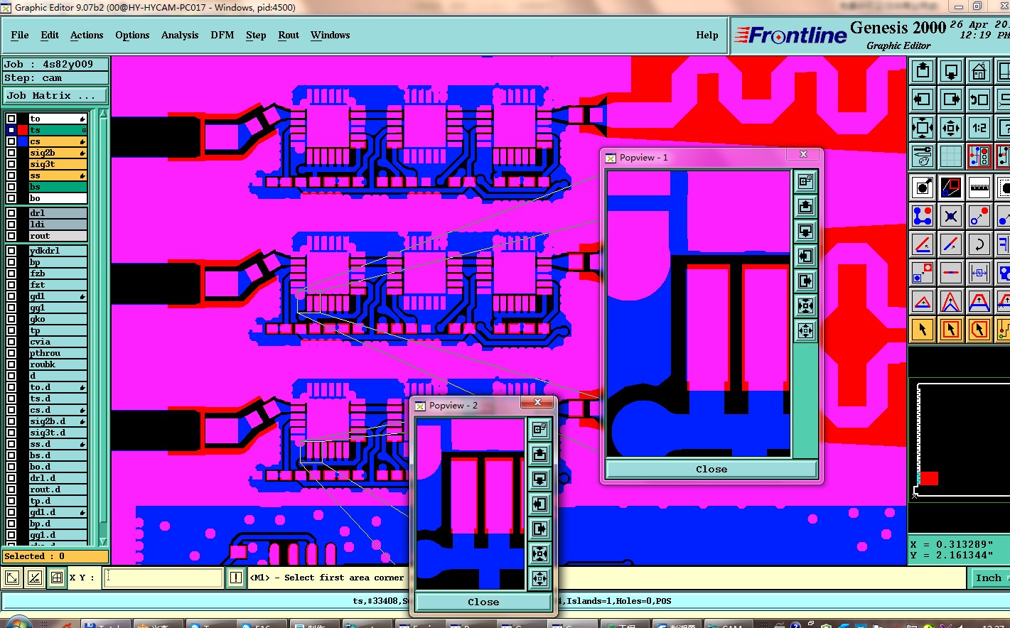Click the previous view undo-zoom icon
Viewport: 1010px width, 628px height.
click(979, 99)
